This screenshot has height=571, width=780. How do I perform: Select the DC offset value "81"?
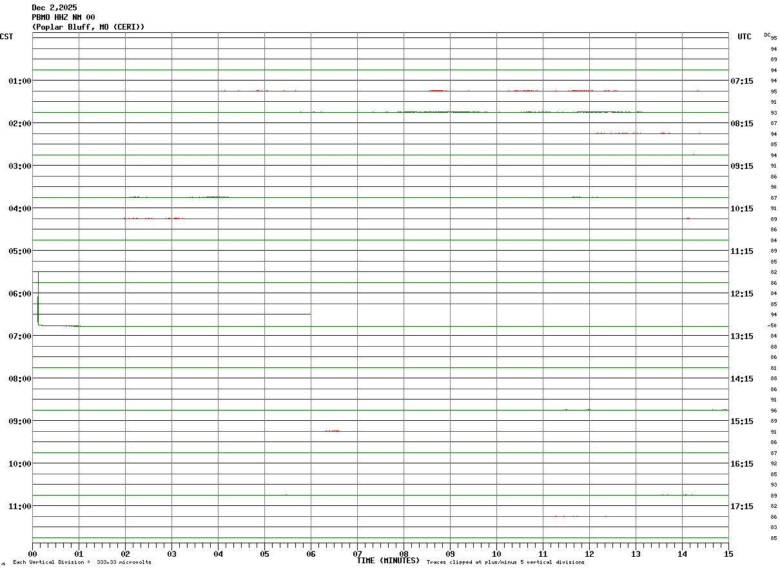point(774,368)
